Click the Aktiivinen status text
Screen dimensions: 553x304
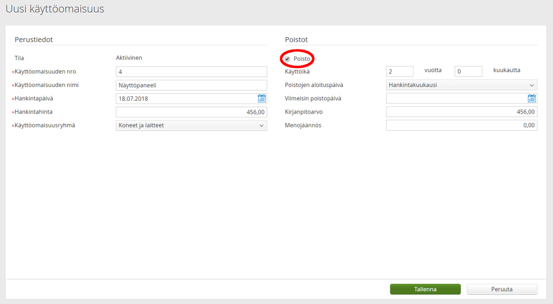coord(130,58)
